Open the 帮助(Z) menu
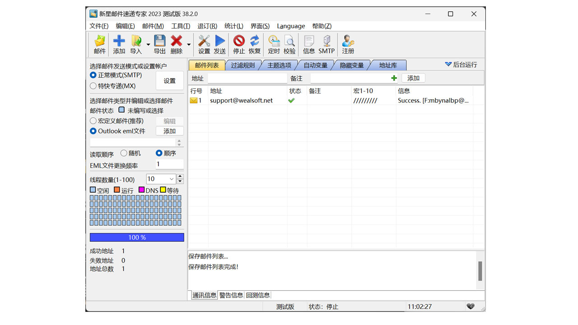 coord(322,26)
